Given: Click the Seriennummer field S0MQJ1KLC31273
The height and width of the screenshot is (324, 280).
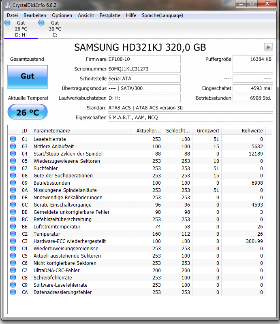Looking at the screenshot, I should click(144, 69).
